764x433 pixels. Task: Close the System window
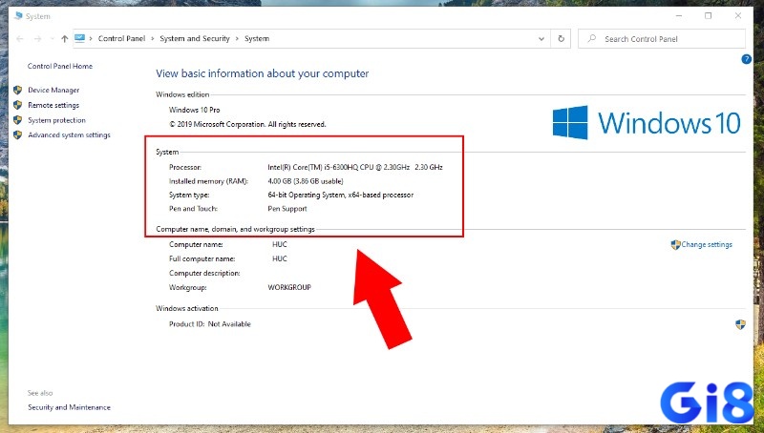tap(738, 16)
